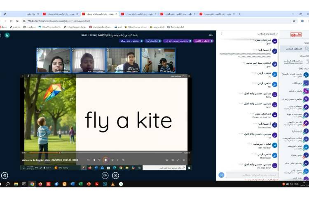Open Windows search from the taskbar
Image resolution: width=309 pixels, height=197 pixels.
pos(7,184)
